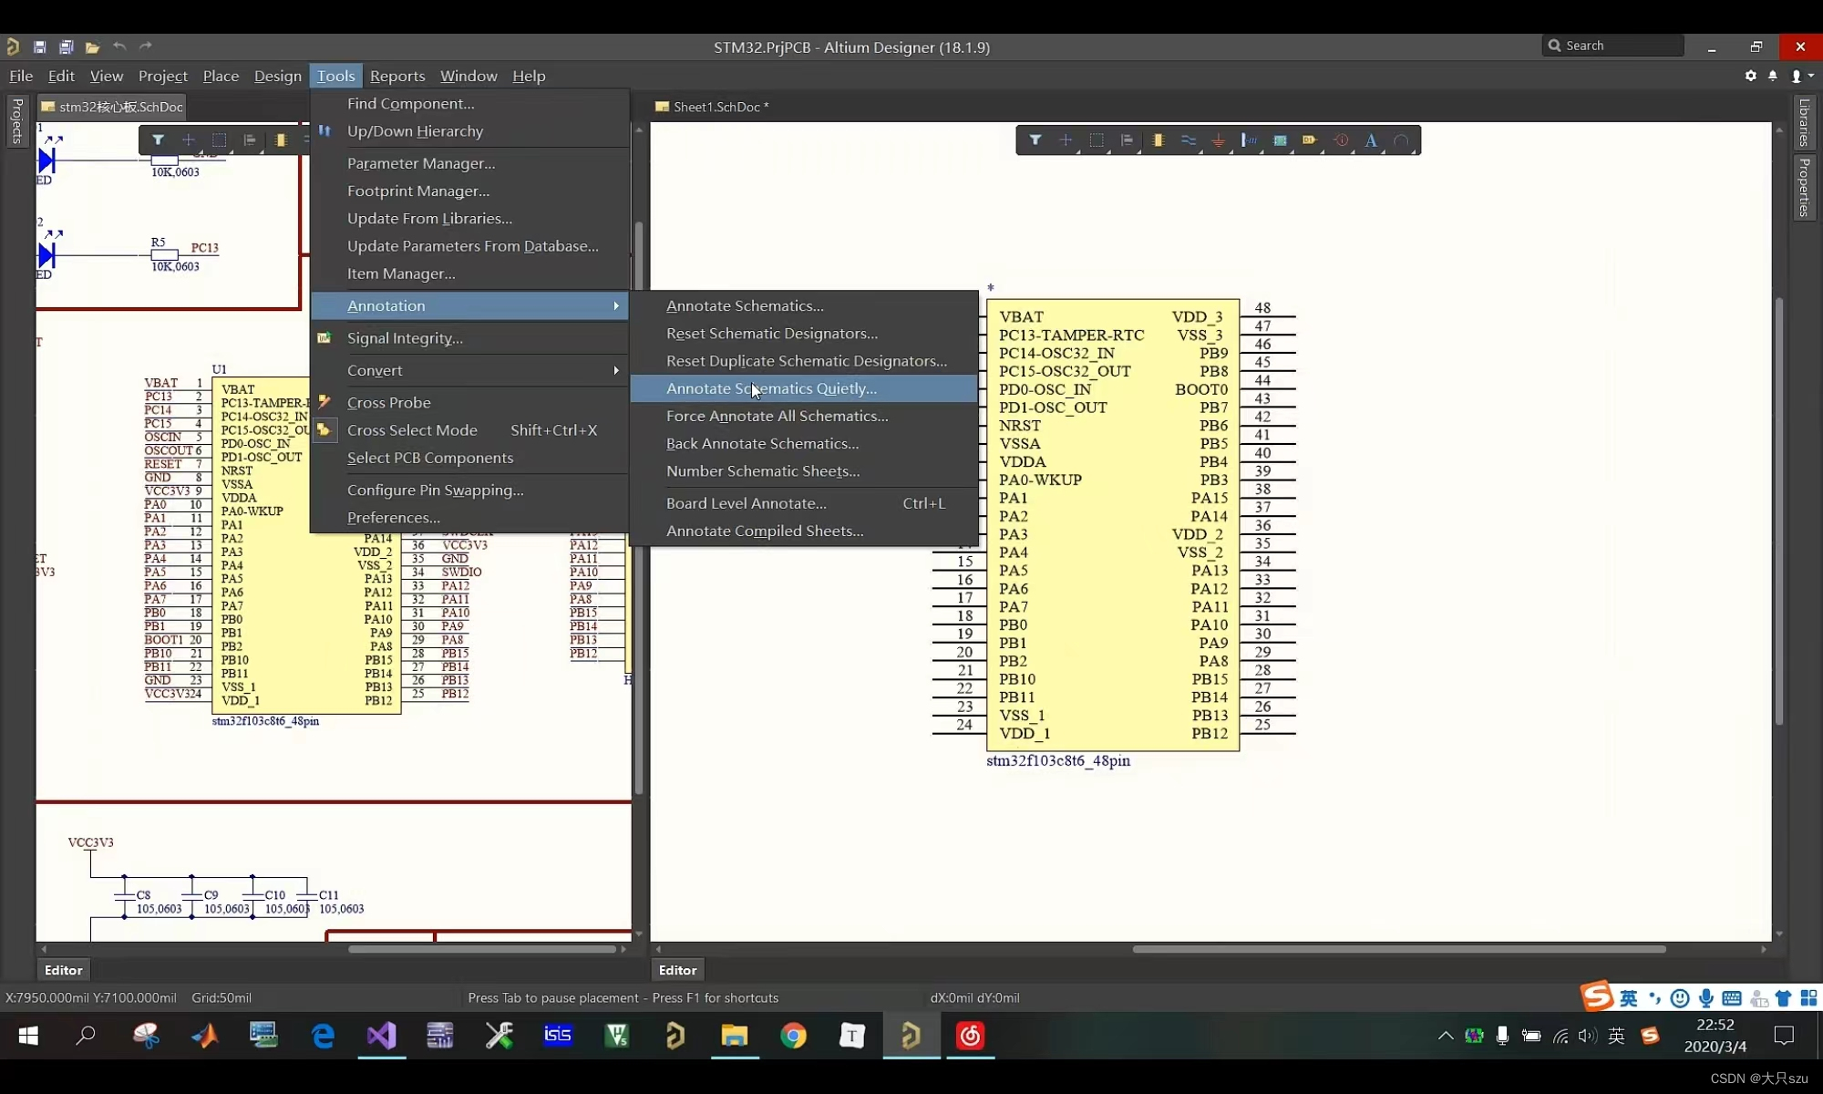Select the Sheet Symbol tool icon
Viewport: 1823px width, 1094px height.
(1280, 140)
